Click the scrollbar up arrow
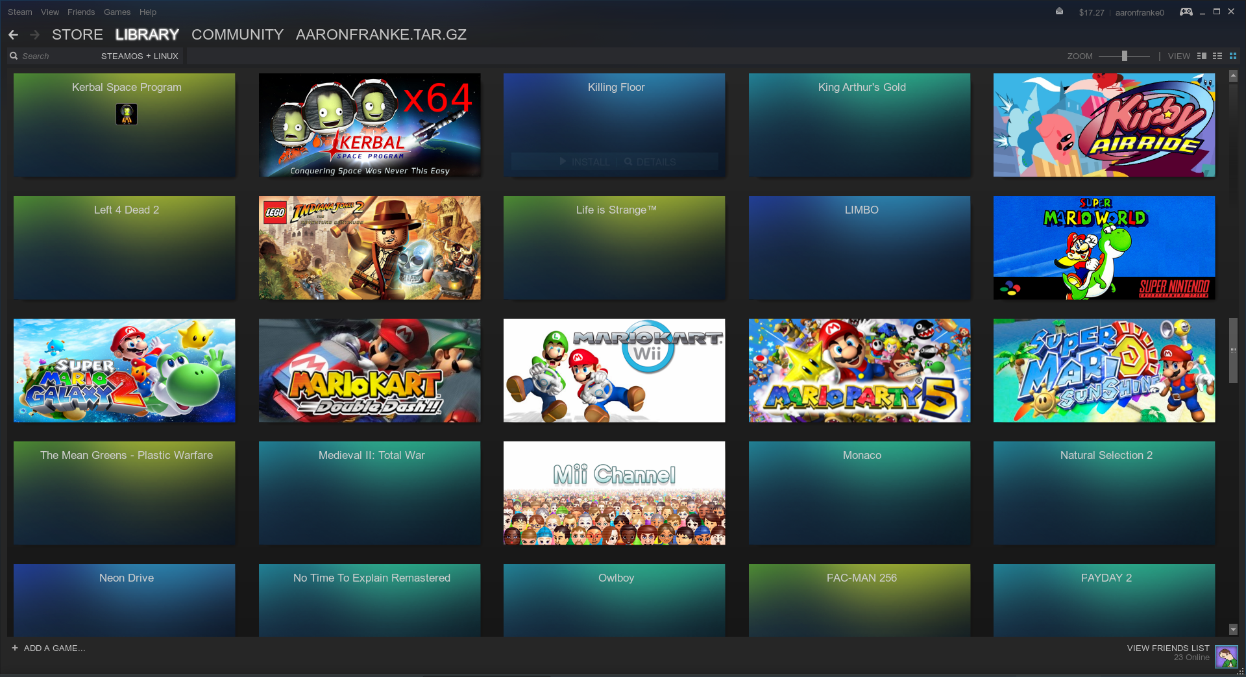1246x677 pixels. pyautogui.click(x=1233, y=77)
